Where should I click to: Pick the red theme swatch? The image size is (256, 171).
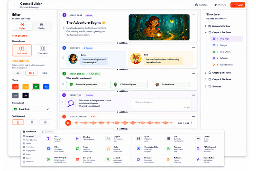click(15, 86)
